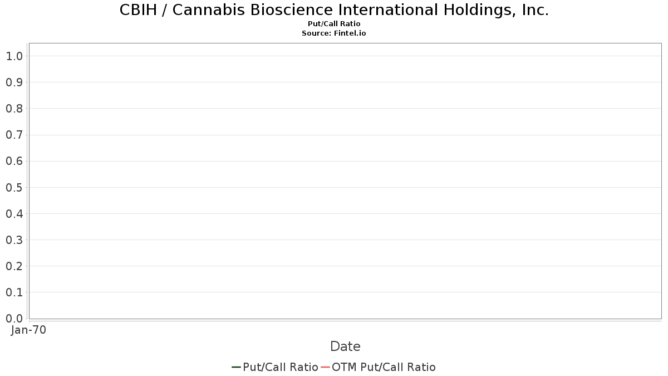Screen dimensions: 668x376
Task: Click the Put/Call Ratio subtitle text
Action: coord(334,24)
